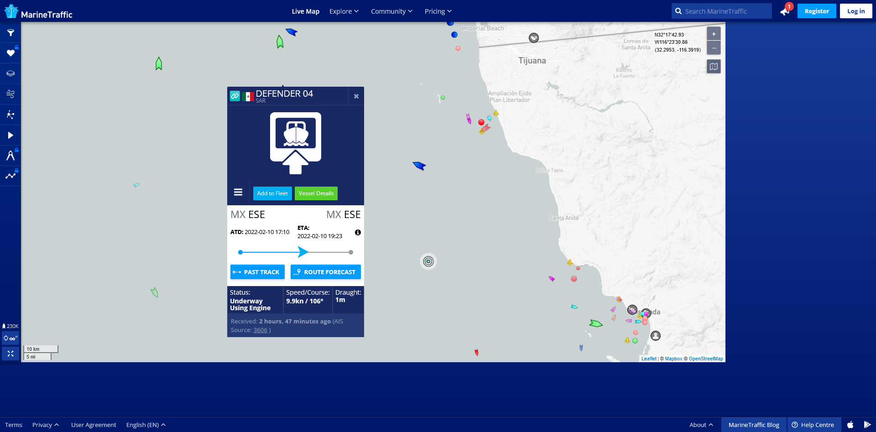The height and width of the screenshot is (432, 876).
Task: Open the vessel photo placeholder image
Action: coord(296,143)
